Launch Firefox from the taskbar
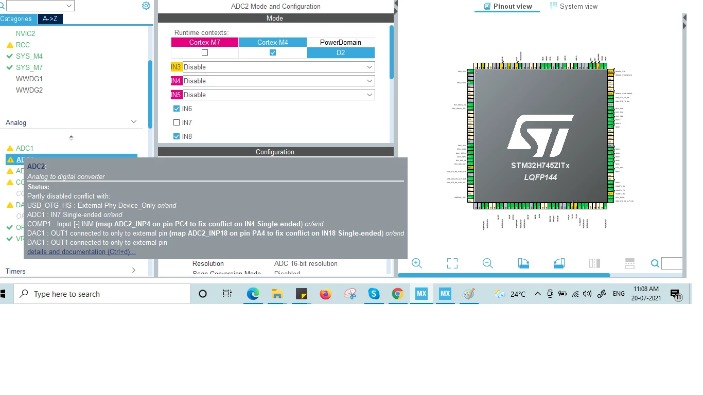The width and height of the screenshot is (703, 395). pos(326,294)
